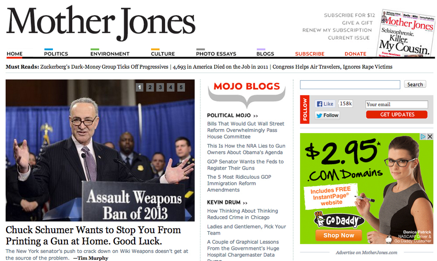Expand Political Mojo blog section arrows
Viewport: 437px width, 261px height.
[x=256, y=116]
